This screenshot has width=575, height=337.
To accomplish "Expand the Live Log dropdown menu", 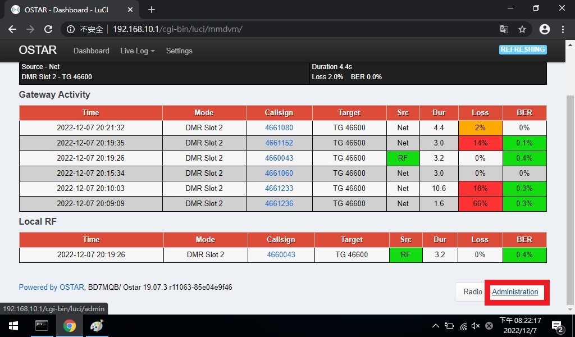I will 138,51.
